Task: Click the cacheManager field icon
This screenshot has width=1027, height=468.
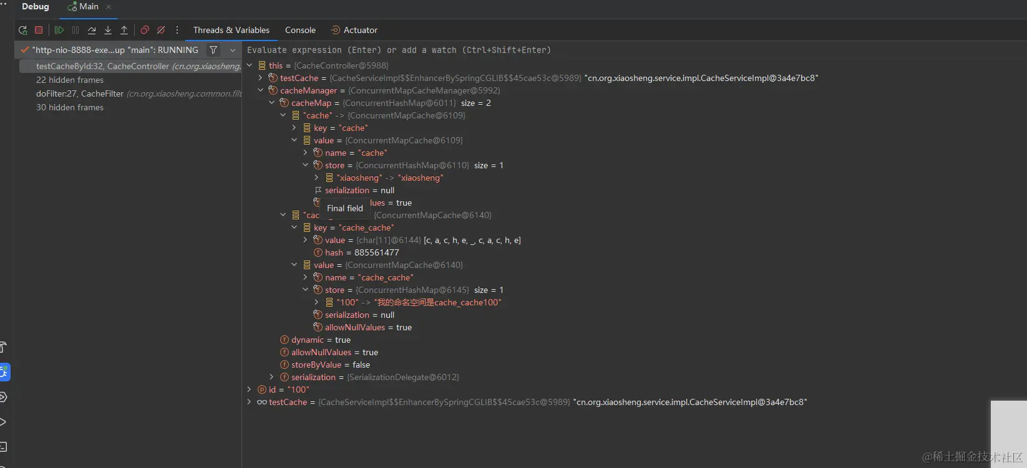Action: [273, 90]
